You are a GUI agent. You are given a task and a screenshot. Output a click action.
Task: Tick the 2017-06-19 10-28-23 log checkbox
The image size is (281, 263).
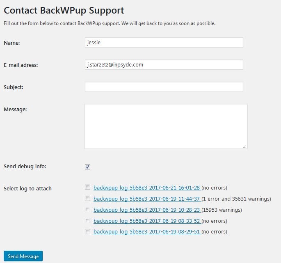click(87, 210)
